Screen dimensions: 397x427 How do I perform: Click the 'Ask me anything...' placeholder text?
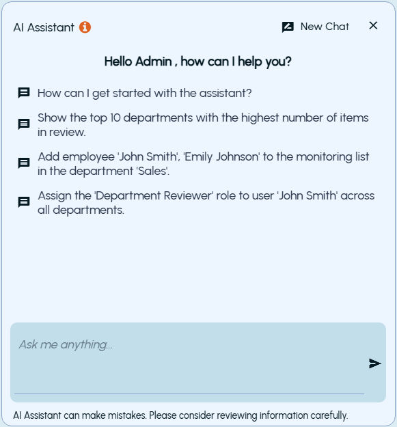tap(66, 345)
